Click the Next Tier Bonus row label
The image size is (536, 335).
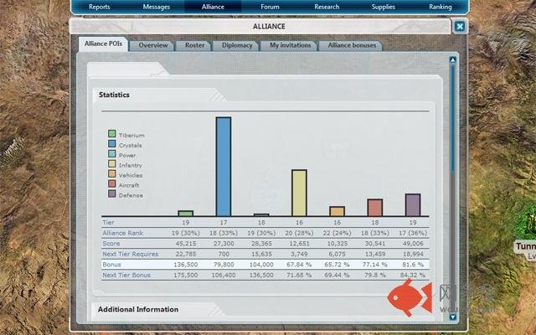click(126, 276)
